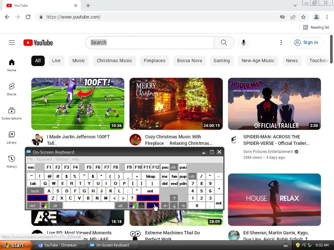Open Sony Pictures Entertainment channel link
The image size is (334, 250).
pos(268,152)
